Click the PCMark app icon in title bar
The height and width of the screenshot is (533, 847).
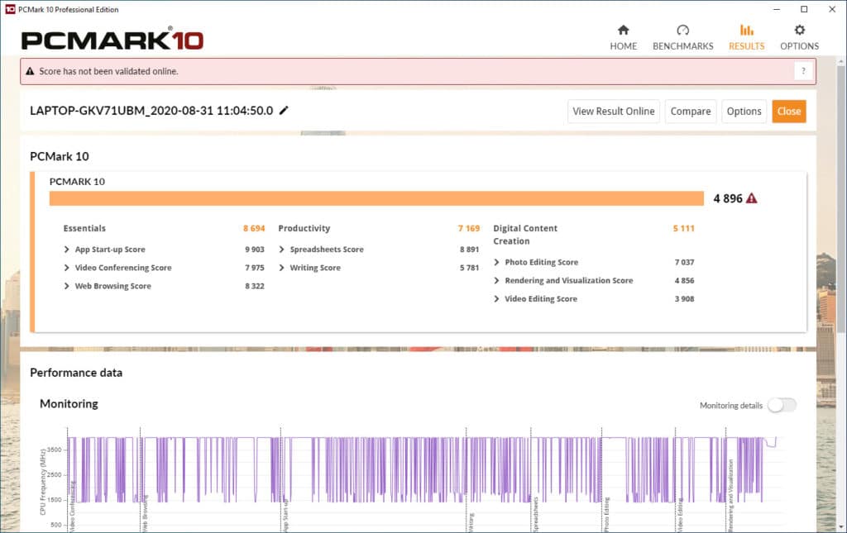10,9
